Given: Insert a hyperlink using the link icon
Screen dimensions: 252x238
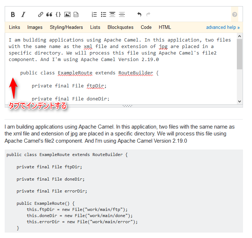Looking at the screenshot, I should tap(40, 14).
